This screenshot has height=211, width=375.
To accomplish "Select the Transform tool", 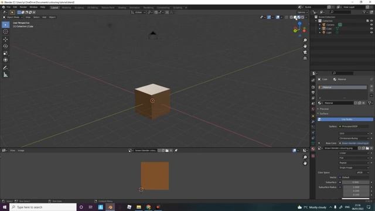I will click(x=5, y=60).
